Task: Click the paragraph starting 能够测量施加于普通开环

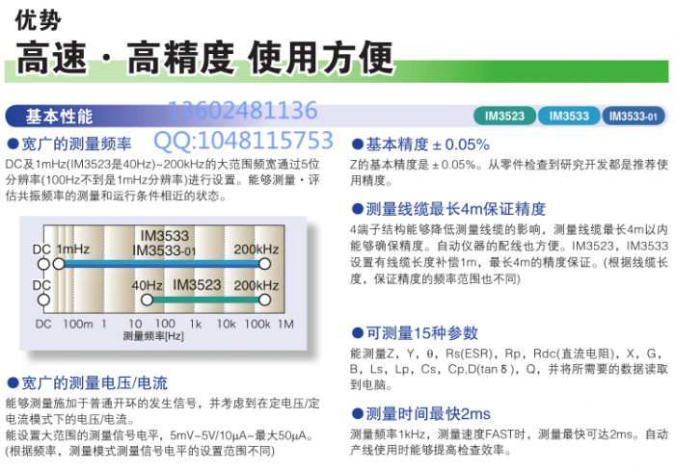Action: coord(163,411)
